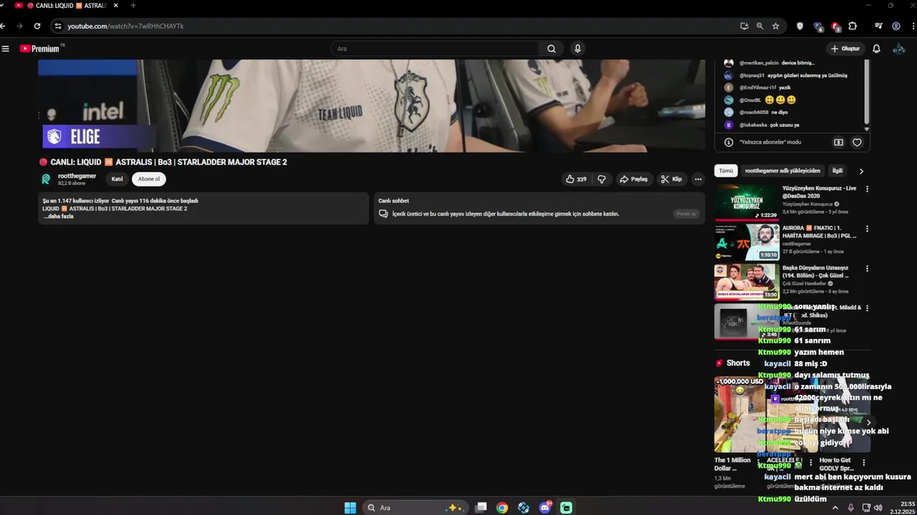Click the chat heart reaction icon
Image resolution: width=917 pixels, height=515 pixels.
(857, 142)
